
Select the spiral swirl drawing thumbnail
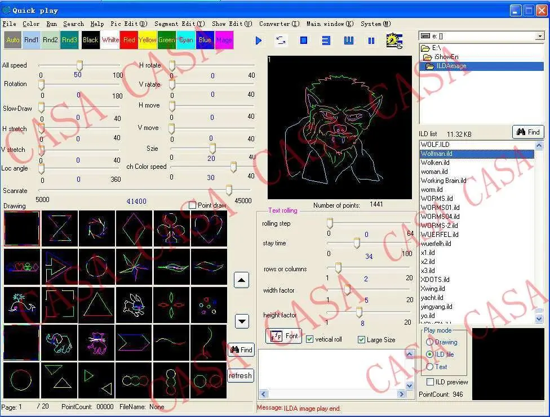pyautogui.click(x=97, y=229)
